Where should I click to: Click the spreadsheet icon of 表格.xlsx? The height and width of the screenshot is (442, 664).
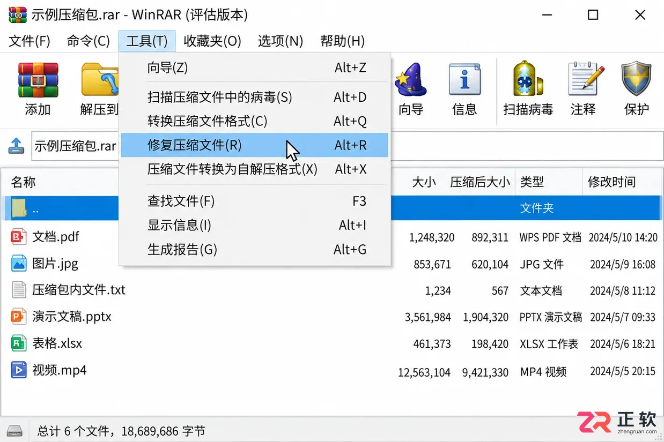(x=19, y=343)
